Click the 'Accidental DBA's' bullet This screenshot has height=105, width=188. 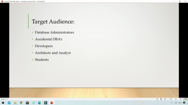point(48,39)
